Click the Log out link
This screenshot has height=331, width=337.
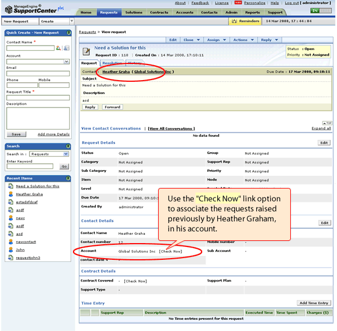pyautogui.click(x=292, y=3)
